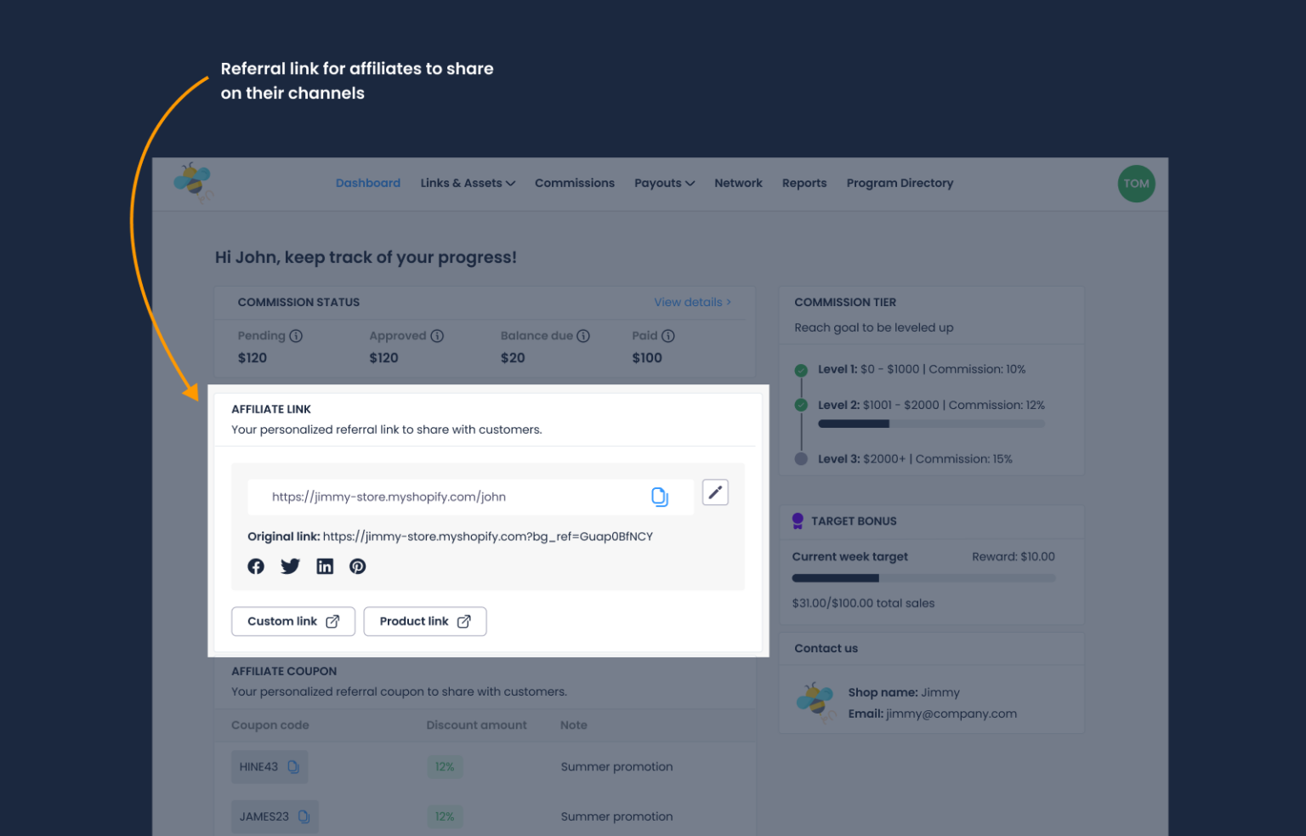
Task: Open the Product link button
Action: (x=425, y=621)
